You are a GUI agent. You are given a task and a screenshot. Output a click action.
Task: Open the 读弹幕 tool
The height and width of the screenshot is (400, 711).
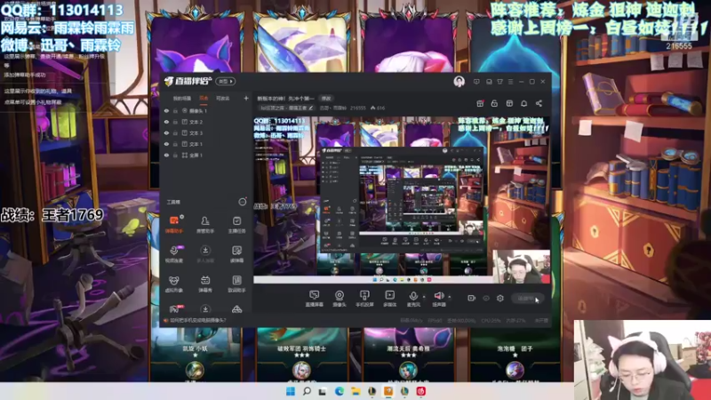point(236,254)
